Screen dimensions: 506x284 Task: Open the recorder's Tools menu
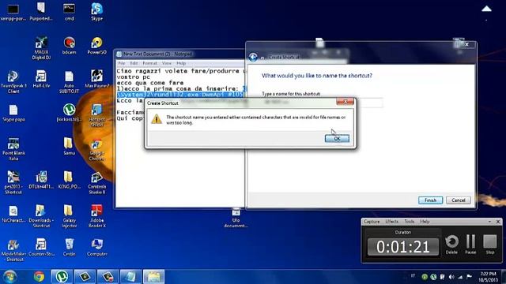pyautogui.click(x=410, y=222)
